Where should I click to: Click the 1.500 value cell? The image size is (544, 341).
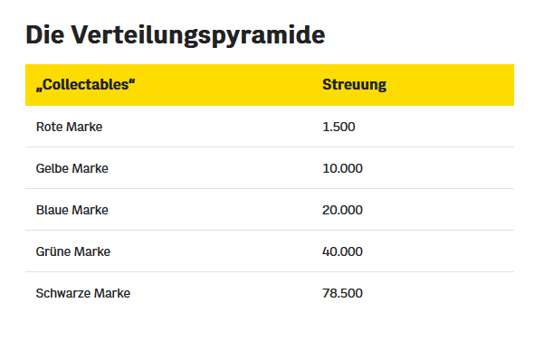click(339, 127)
